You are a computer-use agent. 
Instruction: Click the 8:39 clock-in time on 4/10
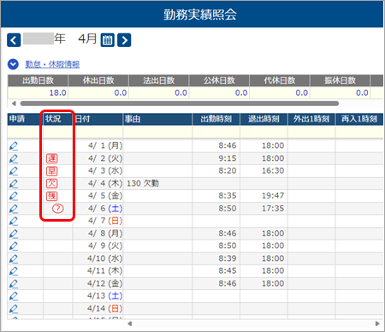pos(228,258)
